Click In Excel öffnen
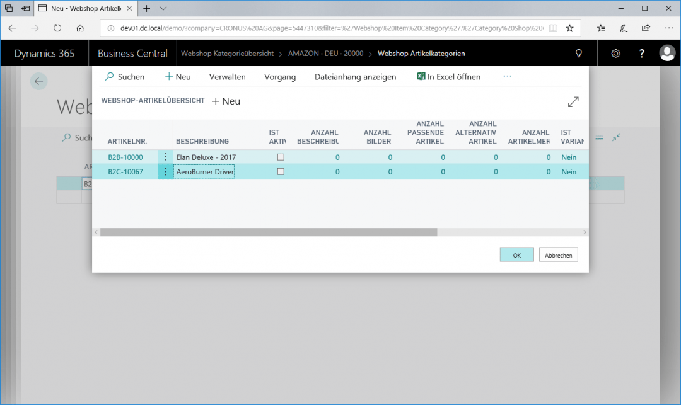The width and height of the screenshot is (681, 405). tap(449, 77)
